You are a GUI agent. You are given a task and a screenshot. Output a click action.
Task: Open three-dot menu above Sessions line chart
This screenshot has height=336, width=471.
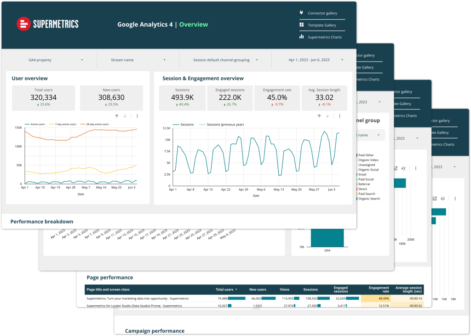pyautogui.click(x=340, y=116)
